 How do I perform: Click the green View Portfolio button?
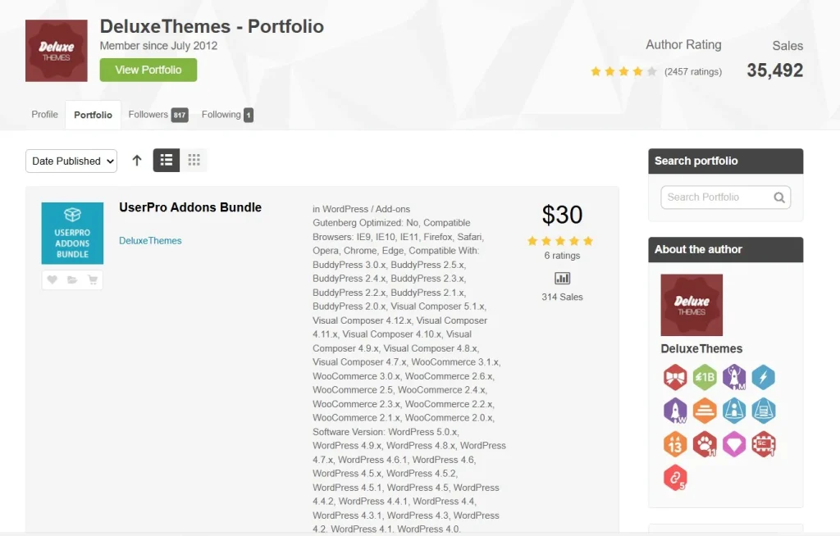[x=148, y=70]
